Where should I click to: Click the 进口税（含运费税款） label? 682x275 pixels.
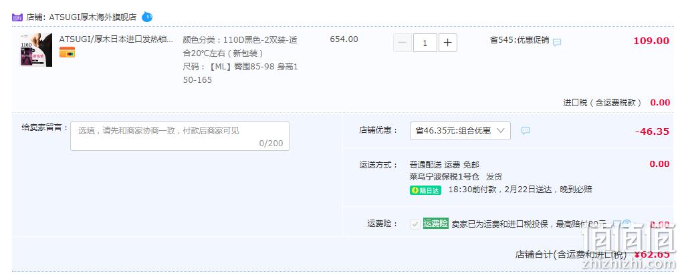click(602, 103)
